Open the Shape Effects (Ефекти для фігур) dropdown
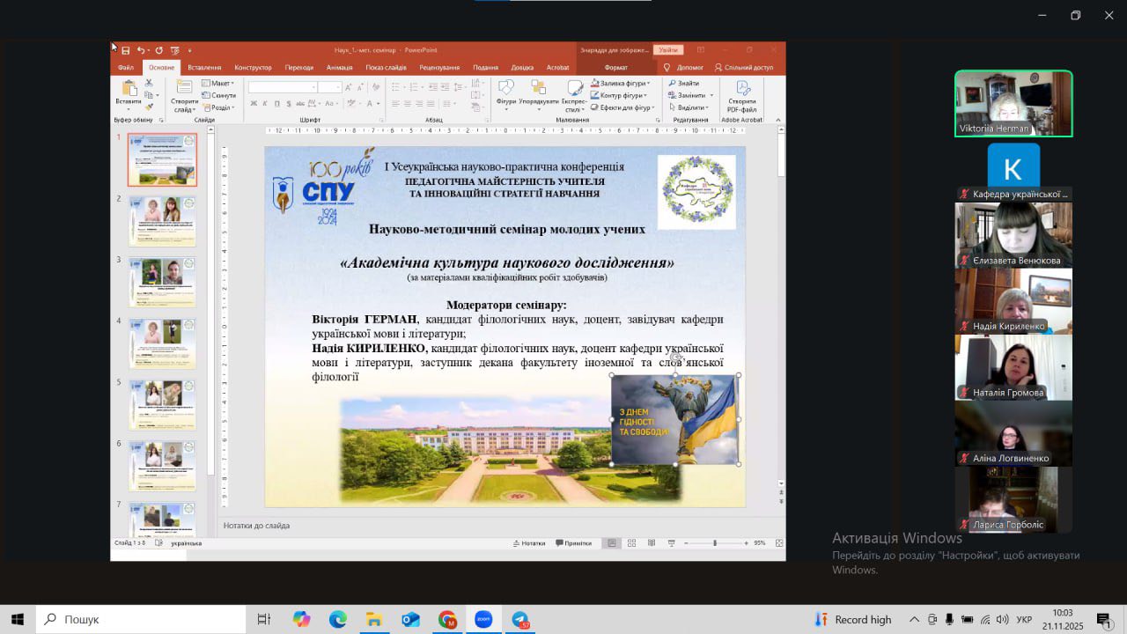Image resolution: width=1127 pixels, height=634 pixels. point(624,107)
